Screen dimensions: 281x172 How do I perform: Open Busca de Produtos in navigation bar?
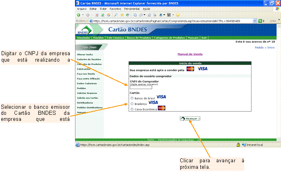click(139, 38)
